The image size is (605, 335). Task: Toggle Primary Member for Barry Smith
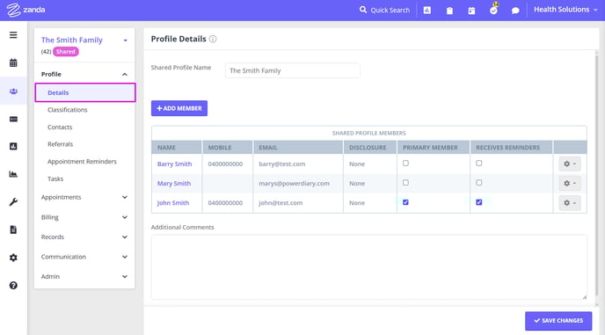click(x=405, y=164)
